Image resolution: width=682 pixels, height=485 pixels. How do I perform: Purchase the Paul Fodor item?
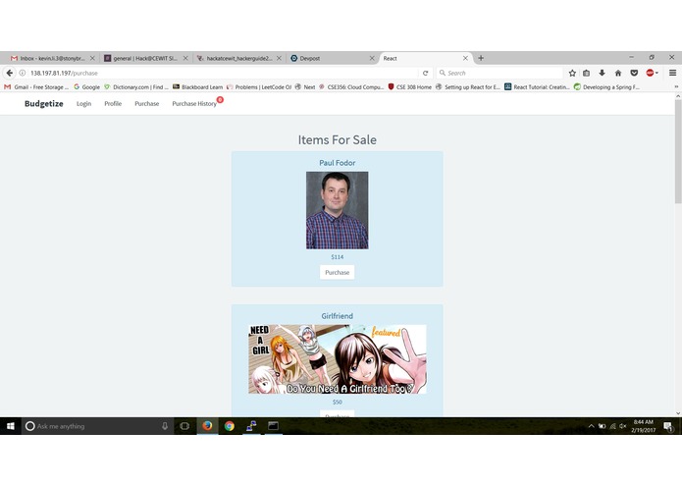(x=338, y=272)
